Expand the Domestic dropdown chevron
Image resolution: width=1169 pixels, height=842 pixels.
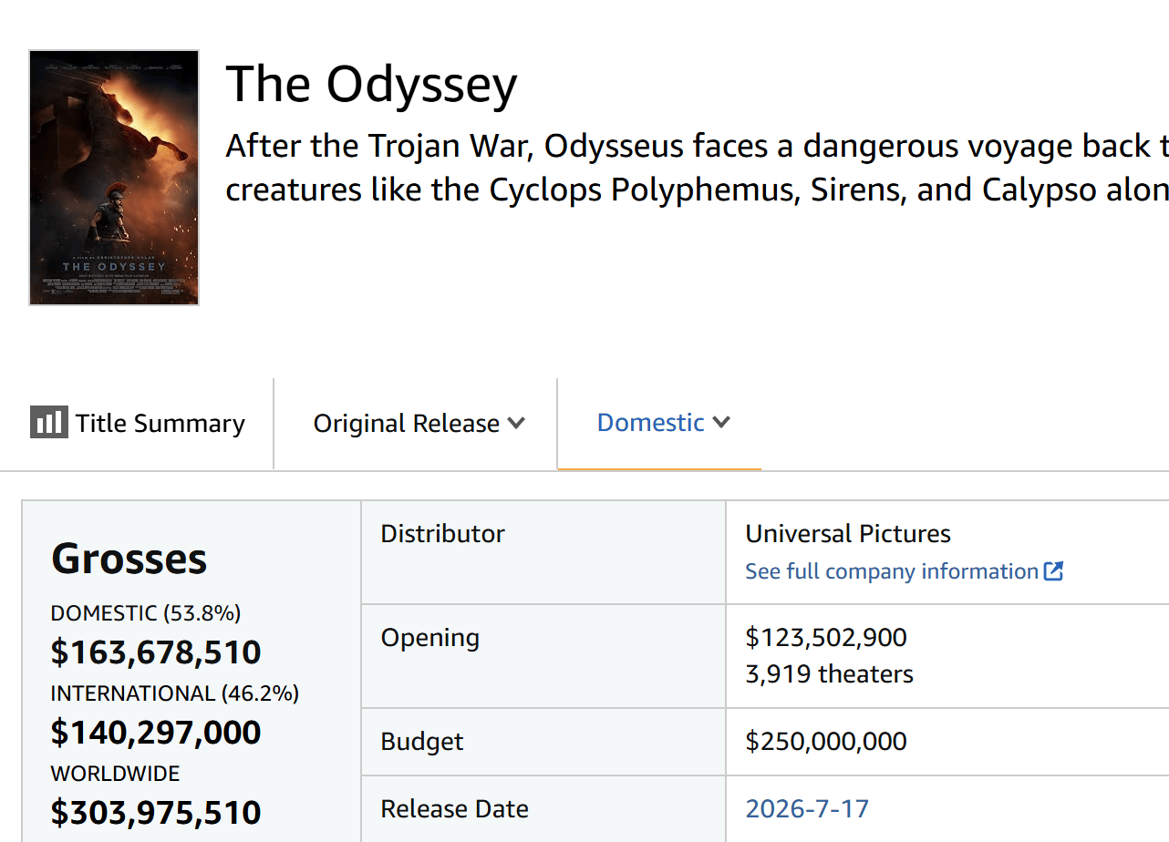721,422
